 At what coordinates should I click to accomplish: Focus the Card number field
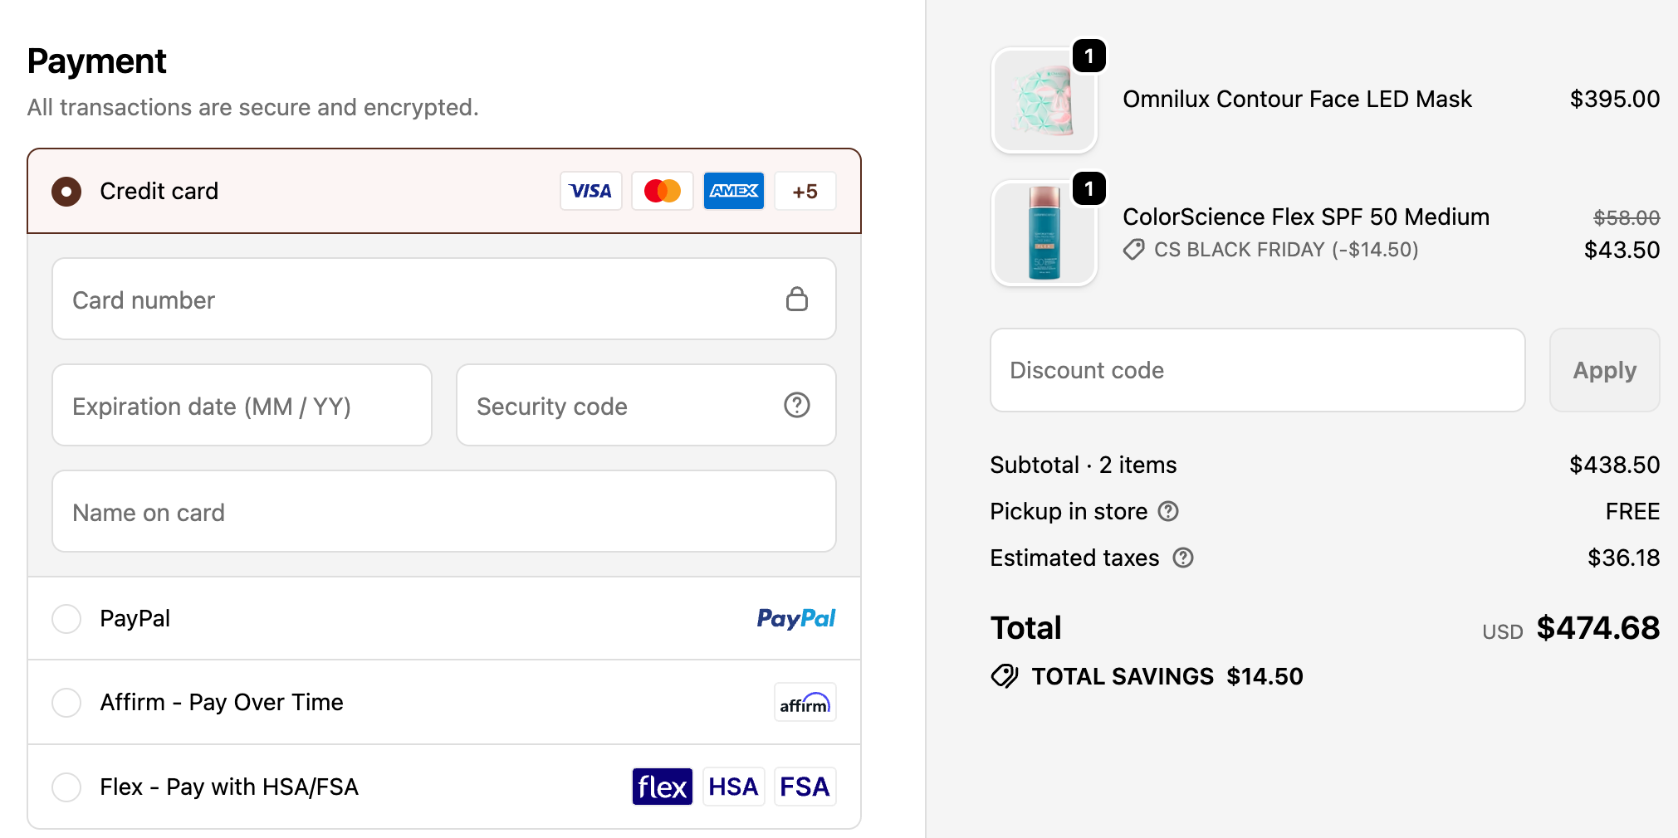pyautogui.click(x=415, y=300)
